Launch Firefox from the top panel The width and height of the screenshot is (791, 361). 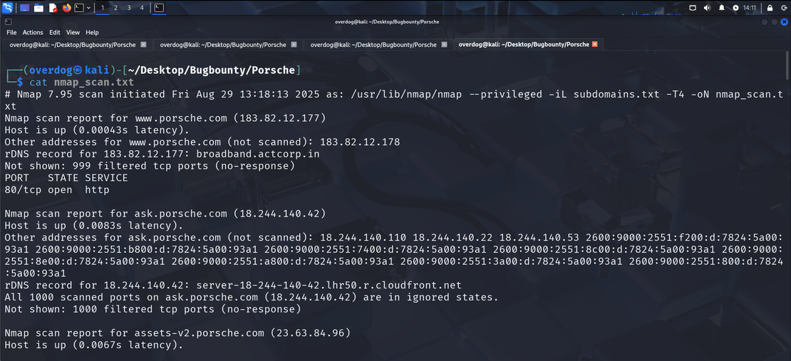coord(67,8)
